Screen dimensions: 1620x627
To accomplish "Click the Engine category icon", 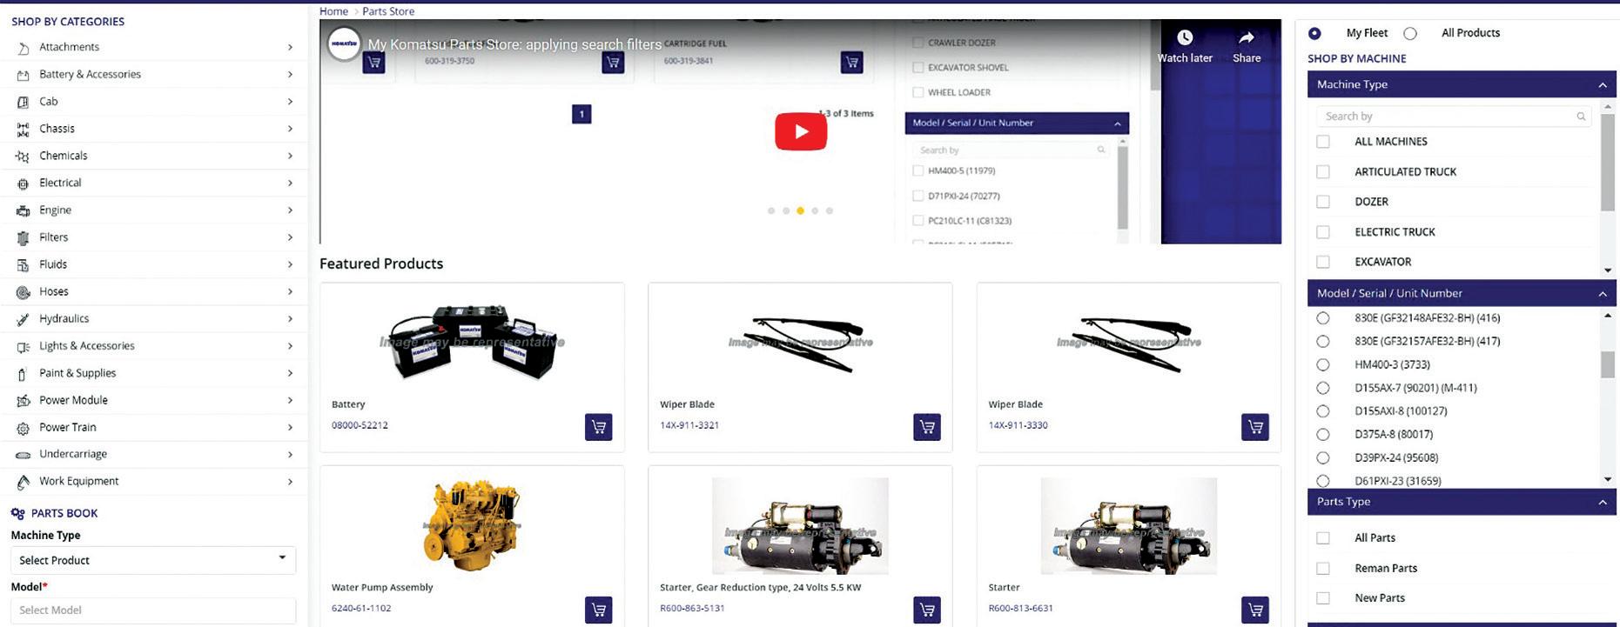I will click(23, 210).
